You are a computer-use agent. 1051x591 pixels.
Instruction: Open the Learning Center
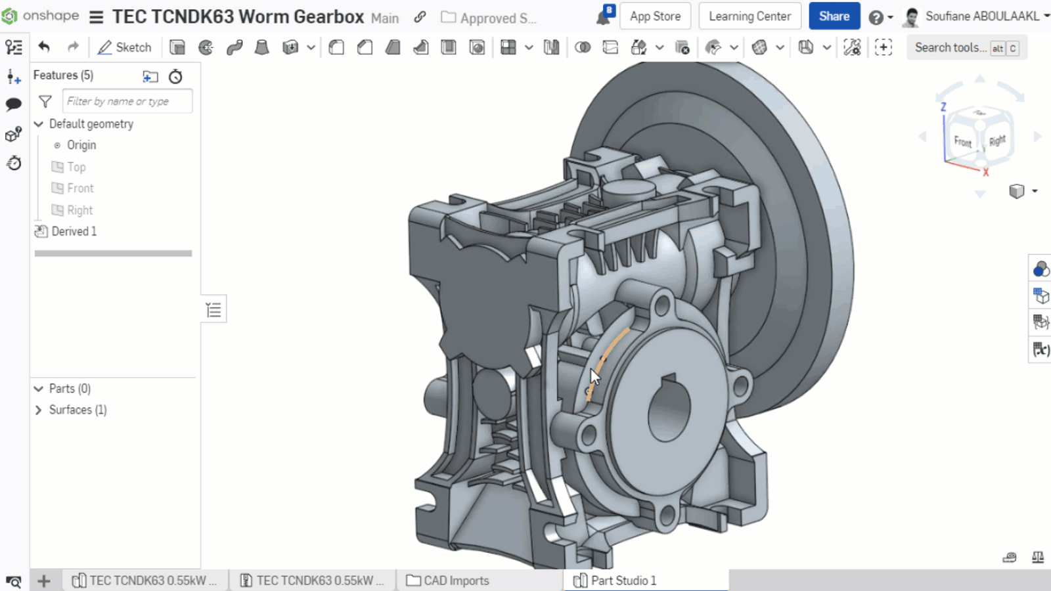749,16
